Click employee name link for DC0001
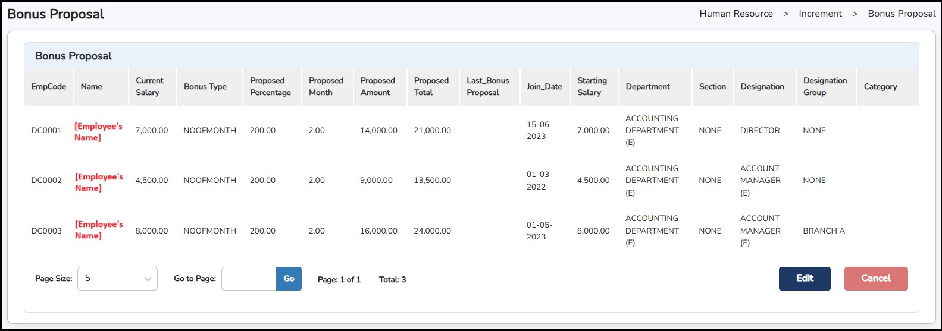This screenshot has height=331, width=942. coord(99,132)
